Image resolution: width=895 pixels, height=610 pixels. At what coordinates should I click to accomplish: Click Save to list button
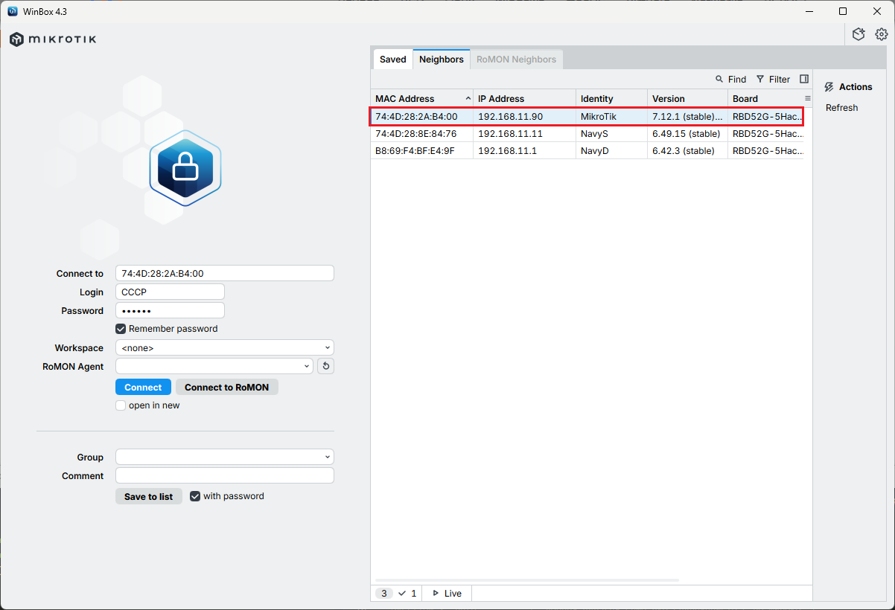tap(149, 496)
